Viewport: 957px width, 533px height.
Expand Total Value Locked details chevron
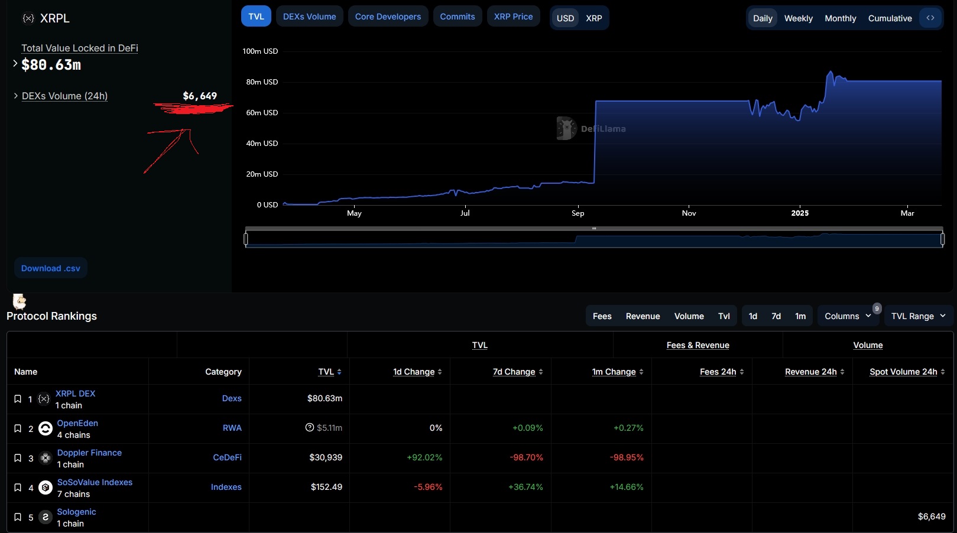[15, 63]
